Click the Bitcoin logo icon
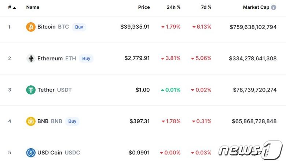This screenshot has height=164, width=286. click(31, 27)
